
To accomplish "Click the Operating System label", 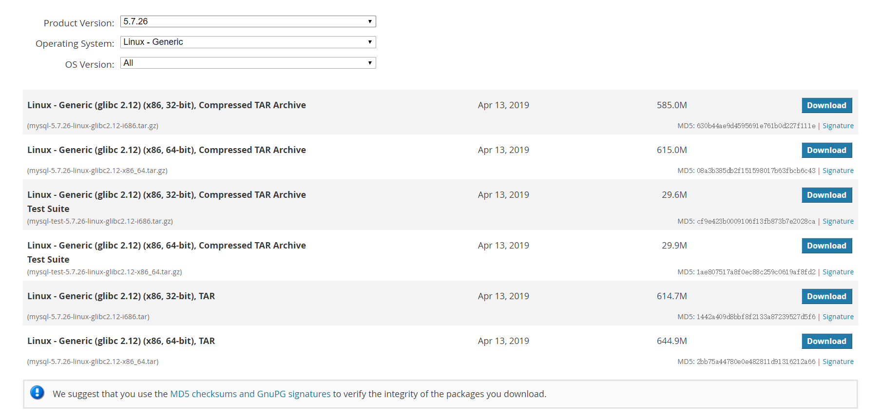I will coord(75,43).
